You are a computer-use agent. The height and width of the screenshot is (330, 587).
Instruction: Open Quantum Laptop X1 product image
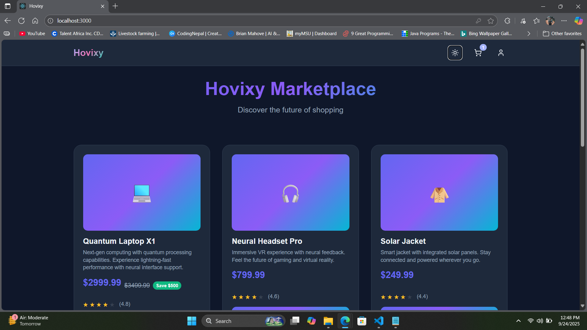(142, 193)
